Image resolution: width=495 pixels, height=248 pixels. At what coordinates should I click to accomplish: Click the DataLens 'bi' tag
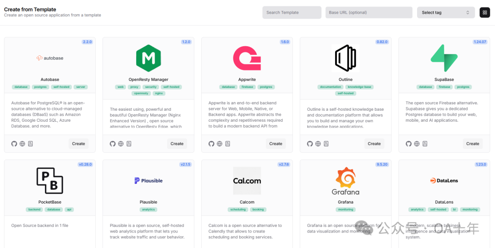454,210
